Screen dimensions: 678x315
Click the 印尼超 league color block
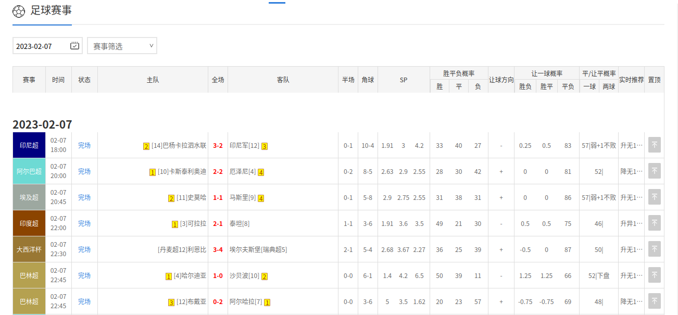pyautogui.click(x=29, y=145)
